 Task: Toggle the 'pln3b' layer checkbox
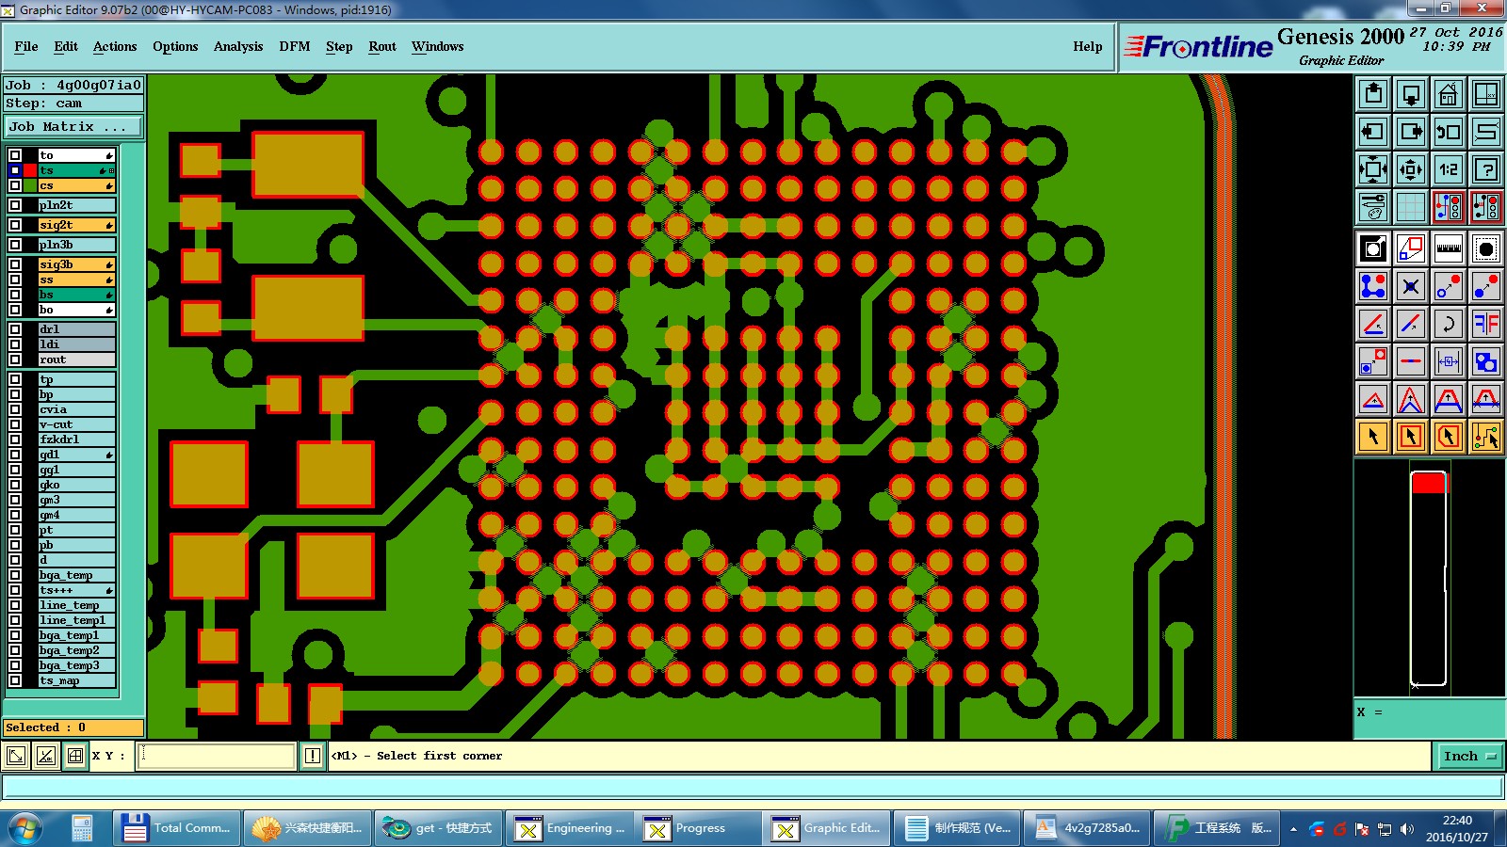(15, 245)
